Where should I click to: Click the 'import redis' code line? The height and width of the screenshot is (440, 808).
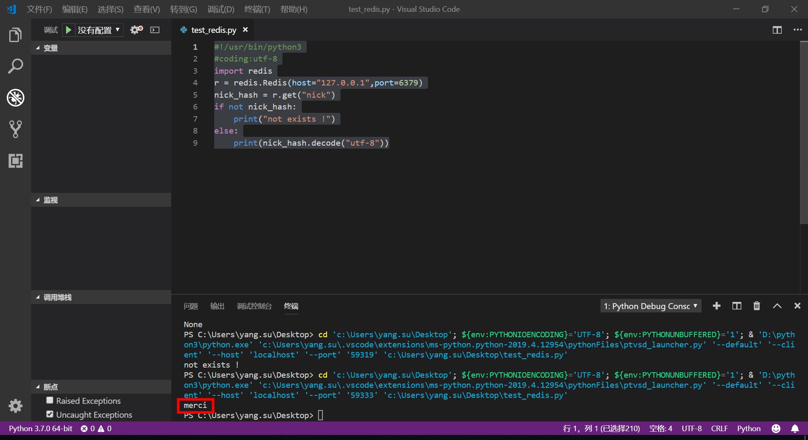[x=243, y=71]
